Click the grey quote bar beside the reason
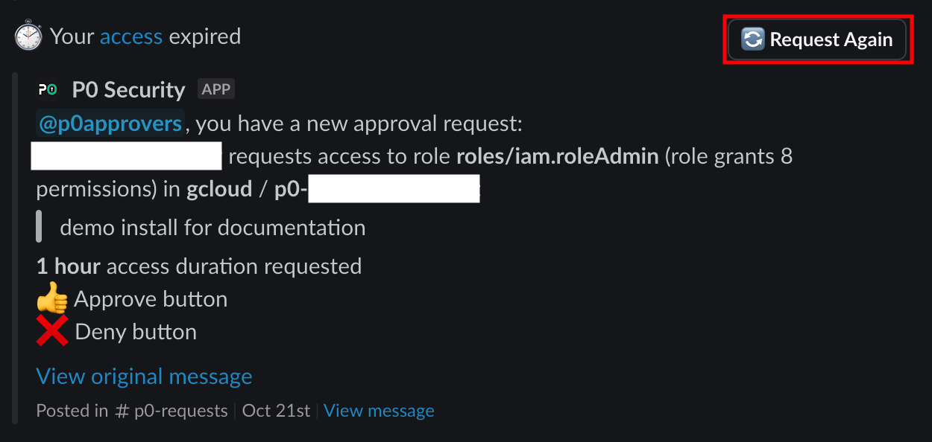This screenshot has height=442, width=932. click(39, 227)
